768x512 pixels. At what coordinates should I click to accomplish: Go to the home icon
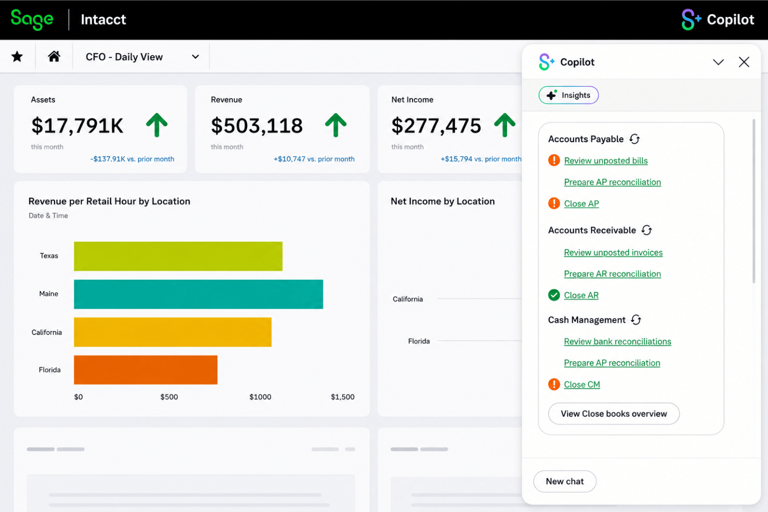coord(54,56)
